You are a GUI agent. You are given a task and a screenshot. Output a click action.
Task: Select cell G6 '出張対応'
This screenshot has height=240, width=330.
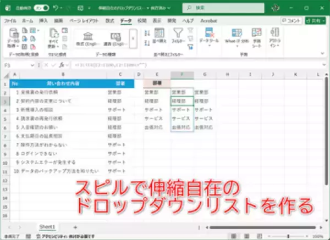click(x=205, y=127)
